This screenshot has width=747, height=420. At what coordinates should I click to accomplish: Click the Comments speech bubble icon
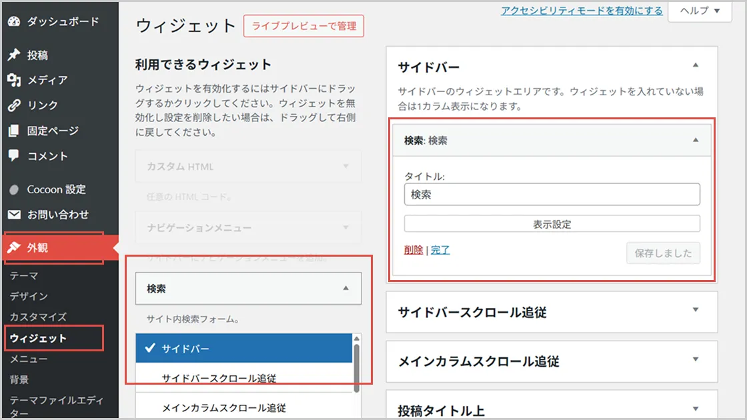point(14,156)
